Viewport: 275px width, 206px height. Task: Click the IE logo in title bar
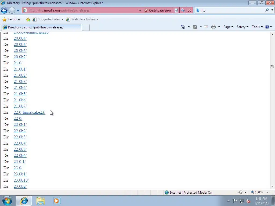pos(3,3)
